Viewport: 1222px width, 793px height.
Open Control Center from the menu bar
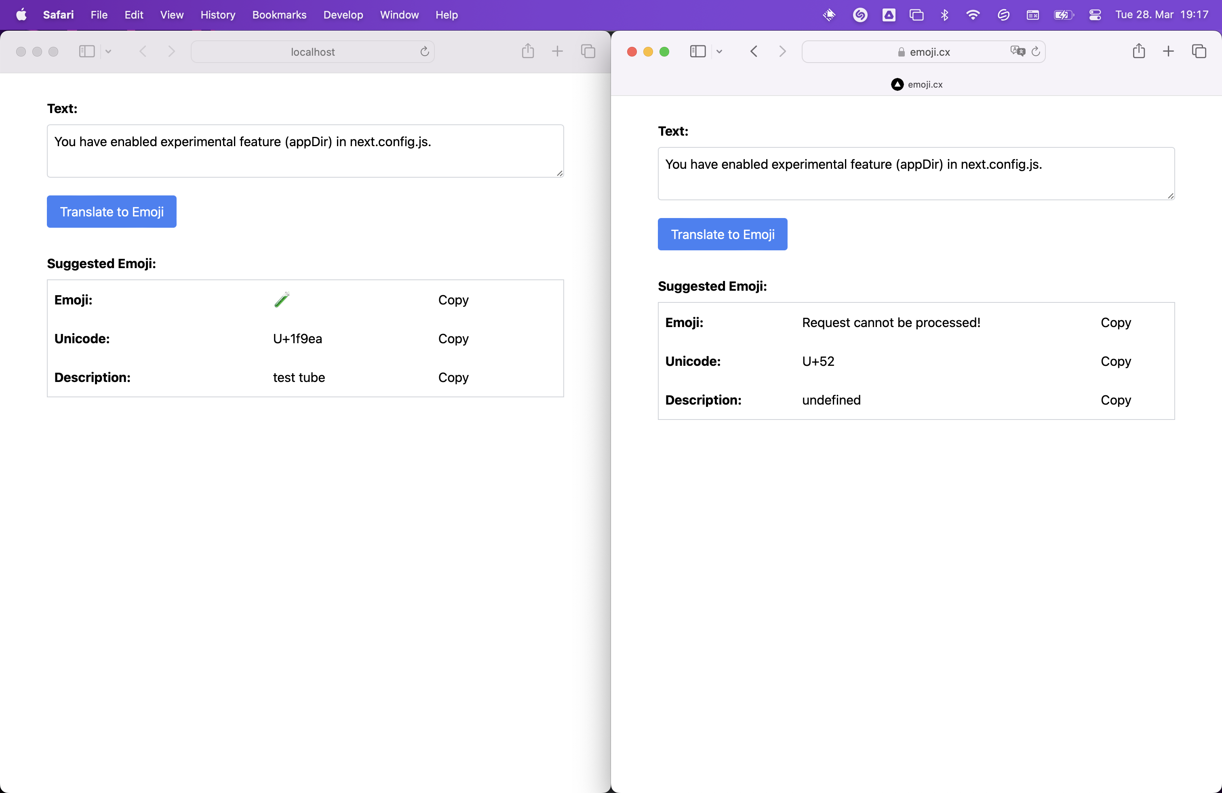click(x=1095, y=15)
